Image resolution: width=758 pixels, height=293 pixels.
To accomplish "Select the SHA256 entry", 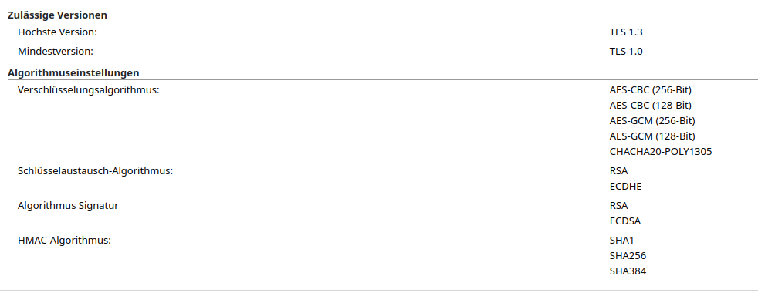I will click(628, 256).
